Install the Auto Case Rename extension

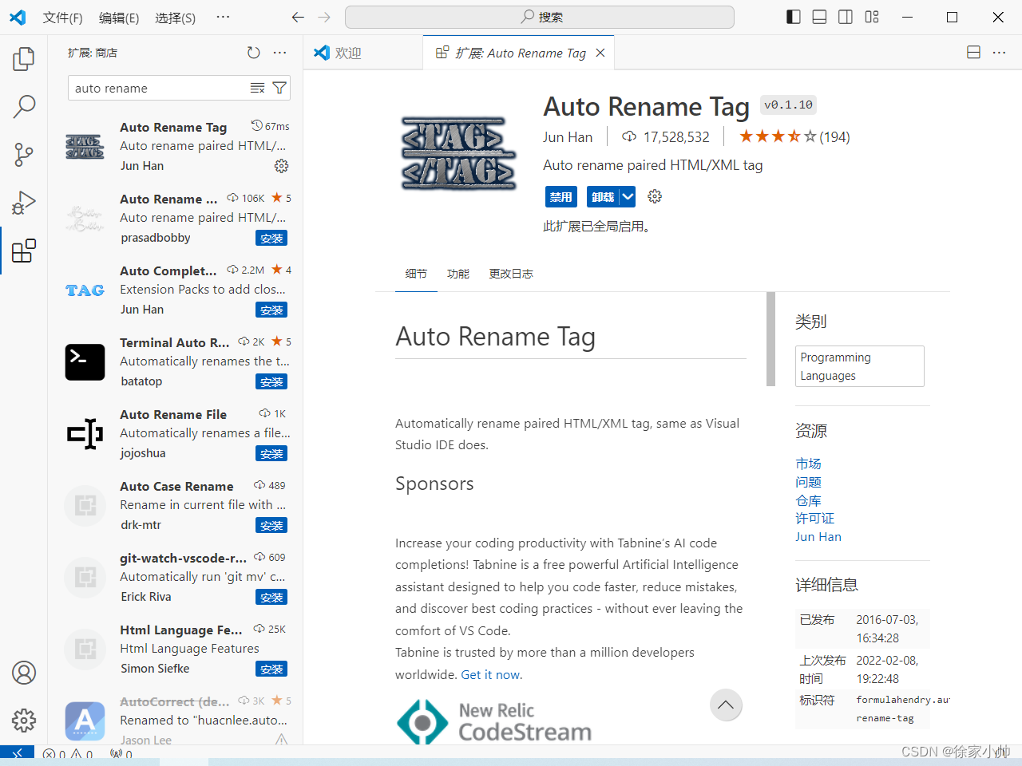point(271,525)
